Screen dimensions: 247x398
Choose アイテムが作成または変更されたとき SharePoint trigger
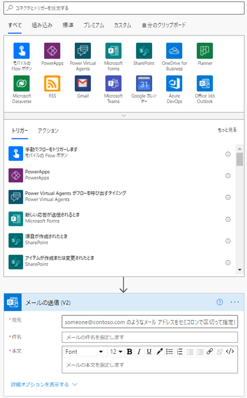tap(120, 262)
